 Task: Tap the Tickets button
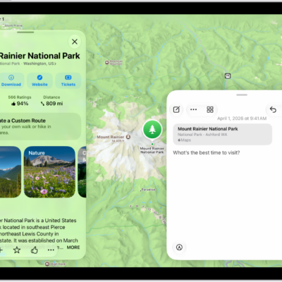point(68,80)
